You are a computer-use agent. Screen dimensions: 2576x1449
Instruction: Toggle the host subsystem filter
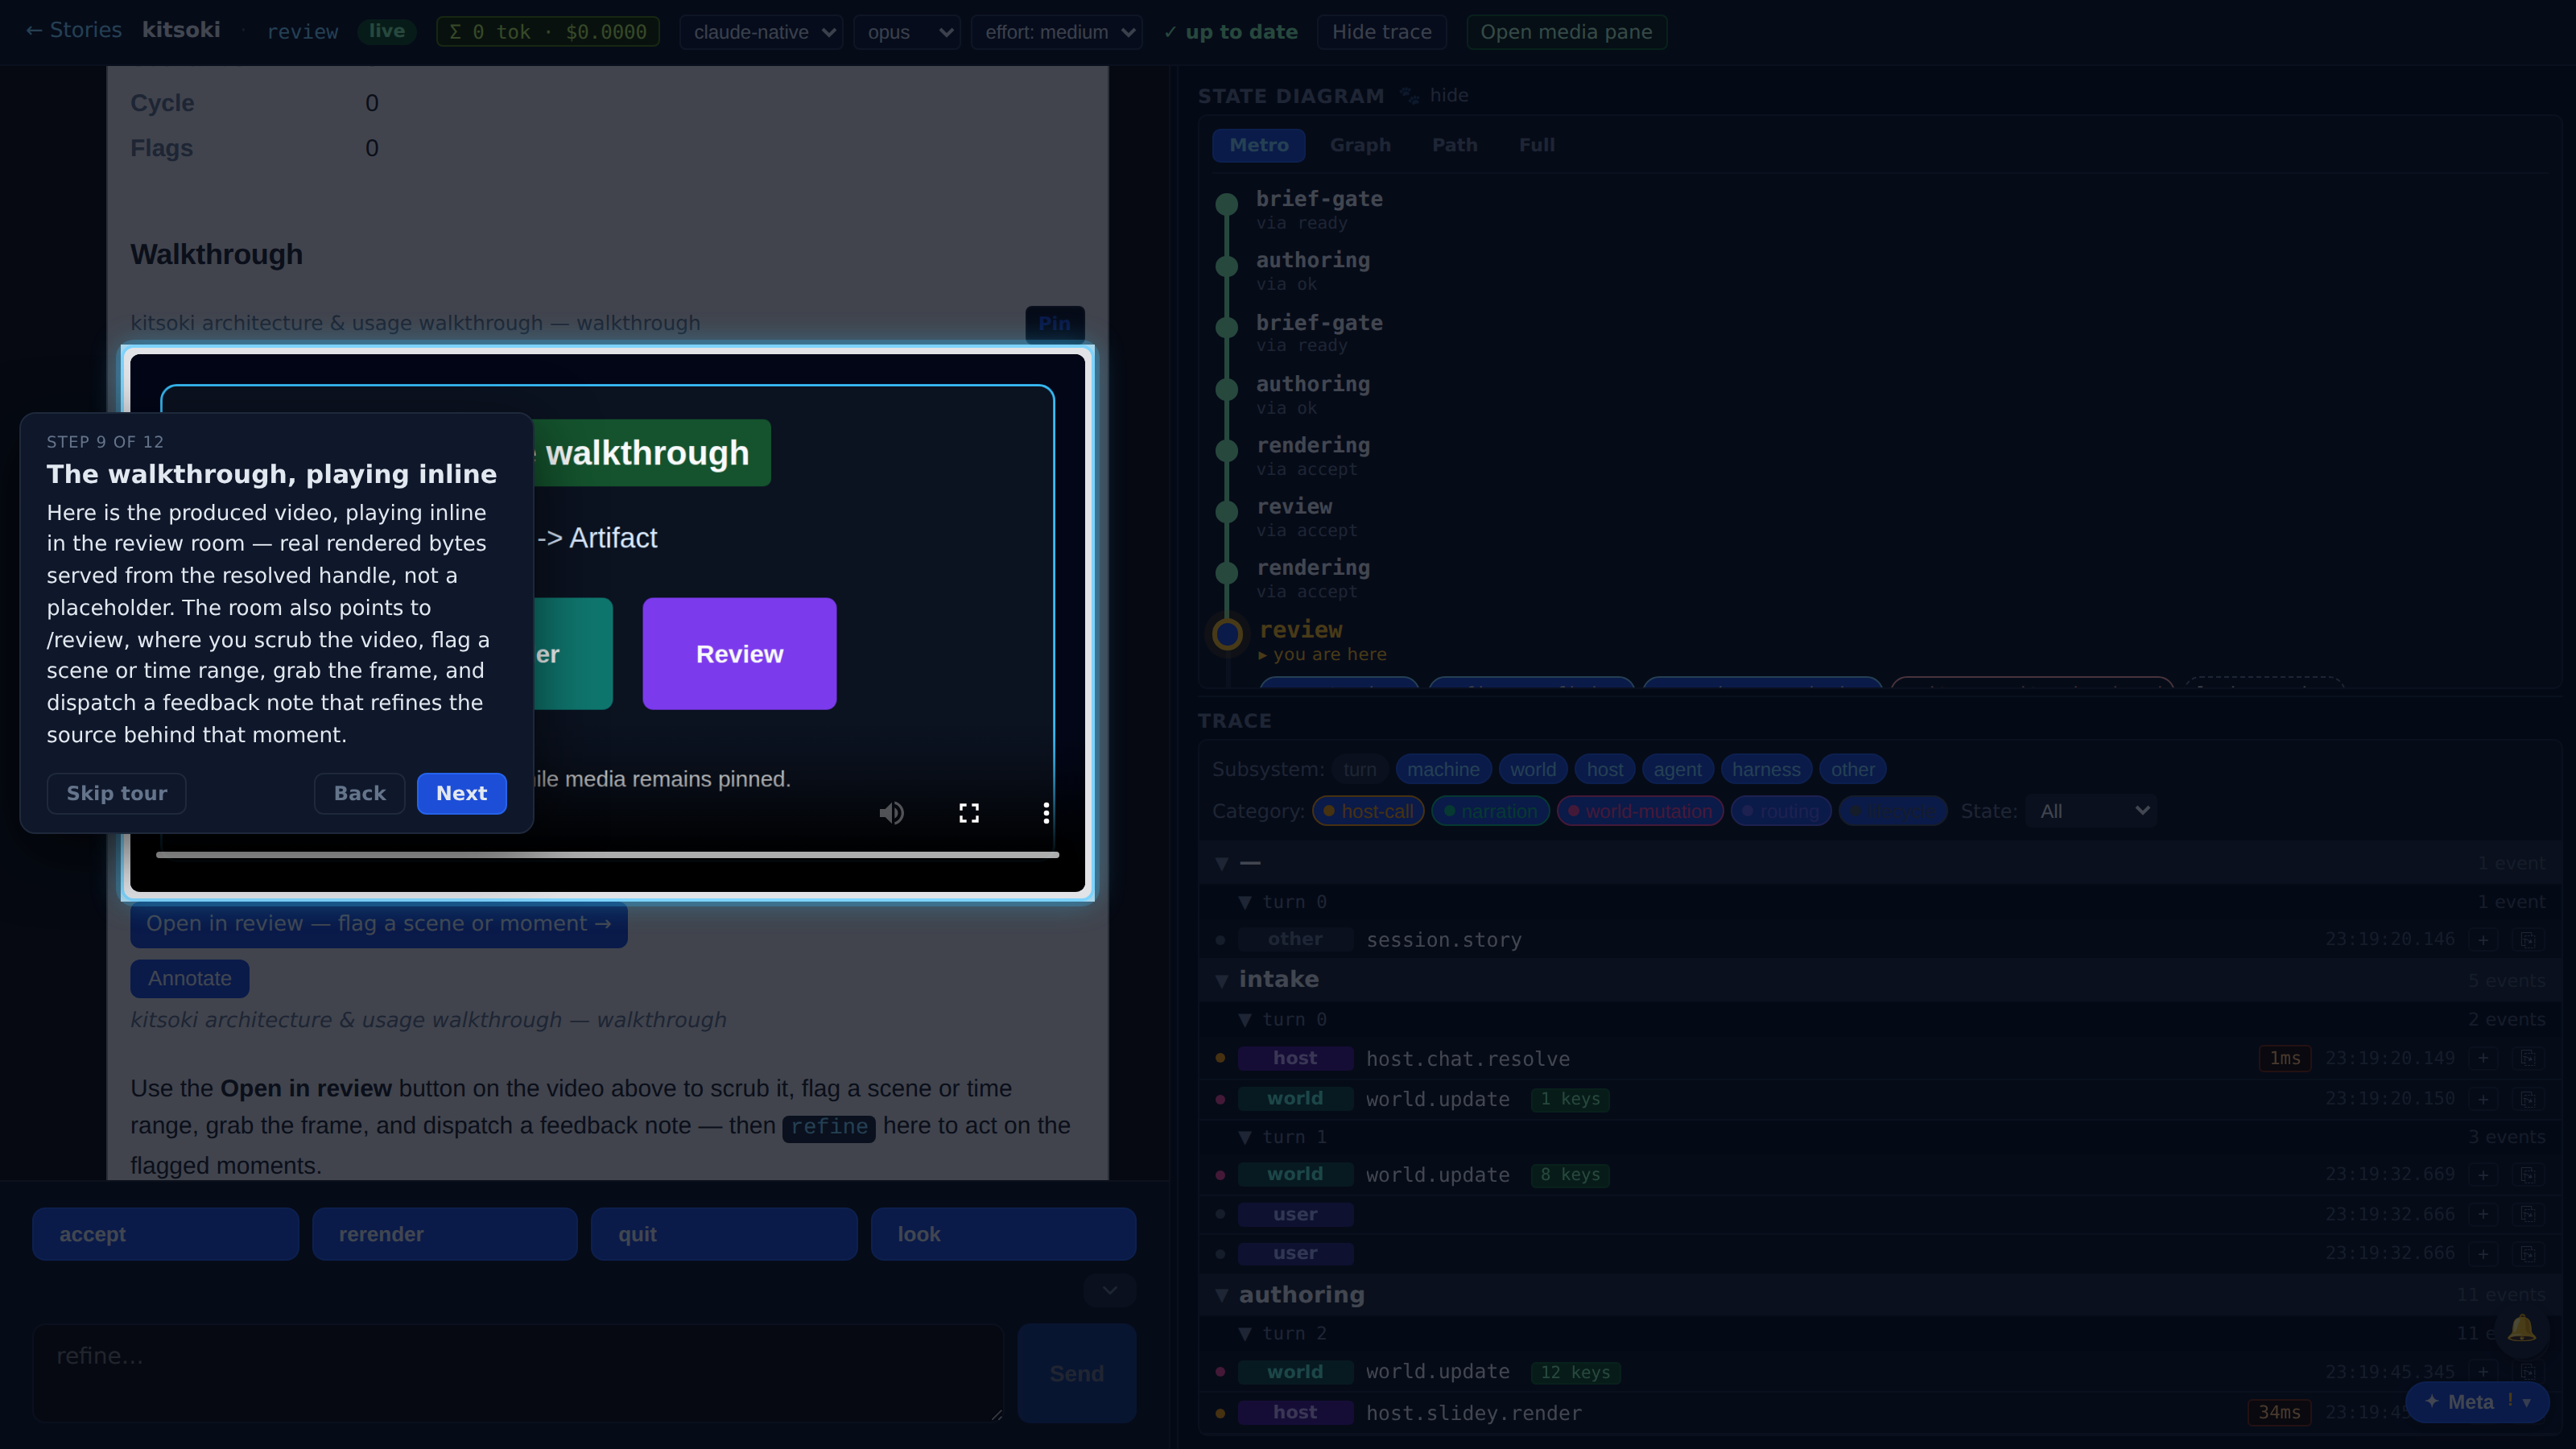(1604, 769)
